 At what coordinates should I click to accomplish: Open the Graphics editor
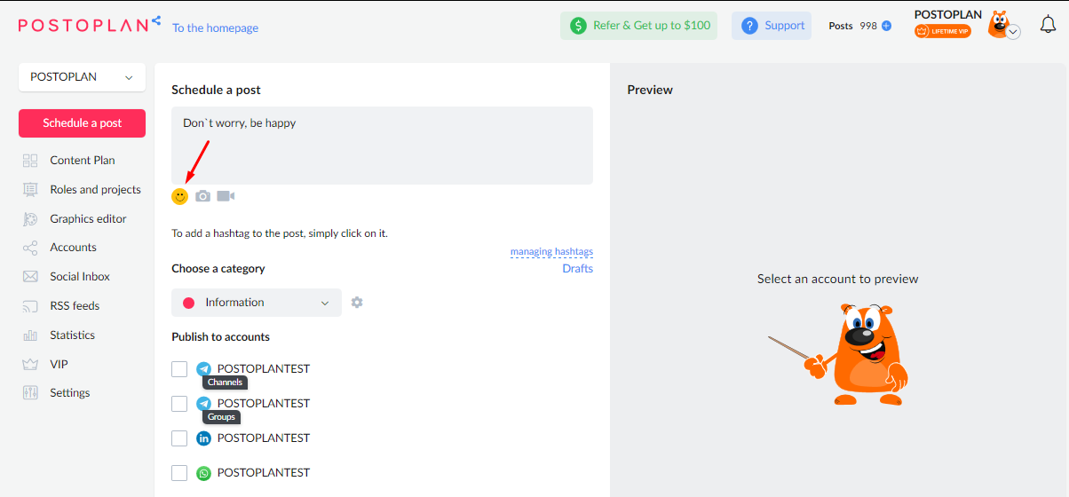click(x=88, y=219)
